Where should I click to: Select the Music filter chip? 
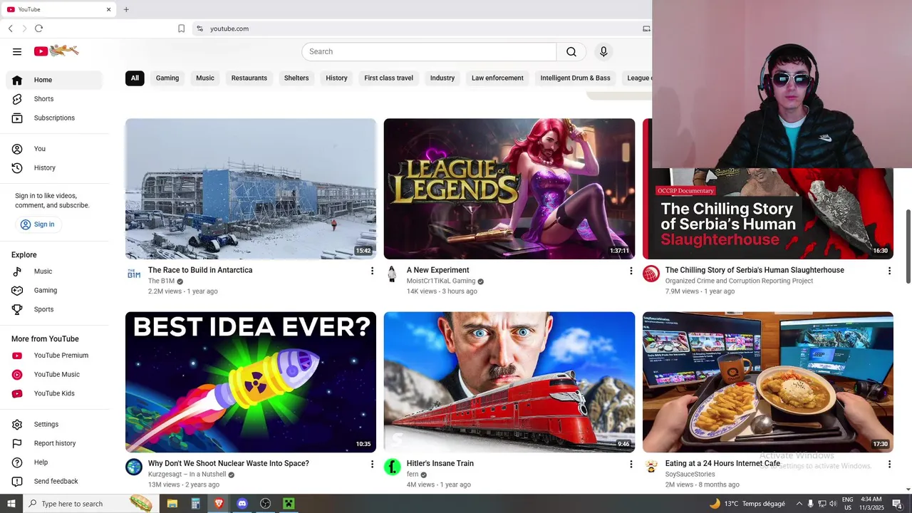pos(205,78)
